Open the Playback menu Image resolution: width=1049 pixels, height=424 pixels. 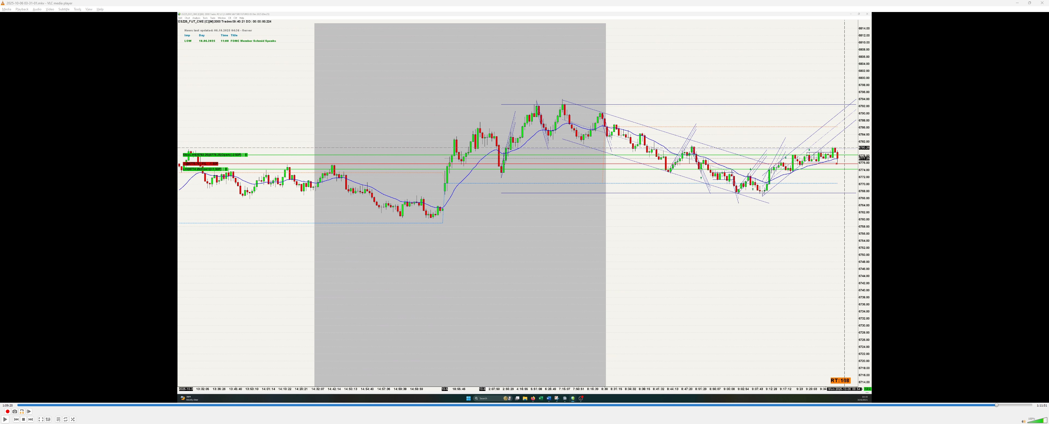(22, 9)
